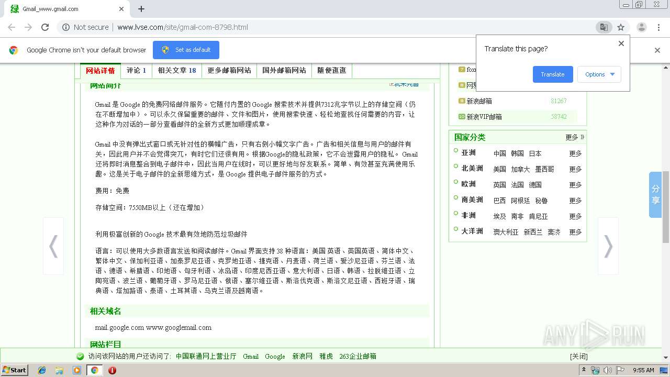The height and width of the screenshot is (377, 670).
Task: Click the 加拿大 country link
Action: (x=520, y=169)
